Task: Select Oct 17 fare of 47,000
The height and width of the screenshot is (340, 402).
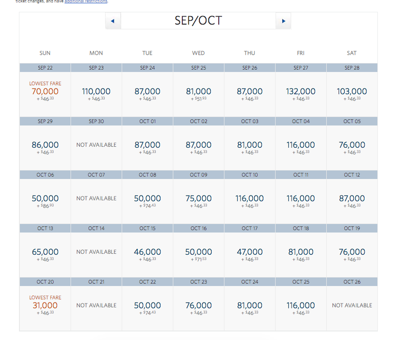Action: [x=250, y=252]
